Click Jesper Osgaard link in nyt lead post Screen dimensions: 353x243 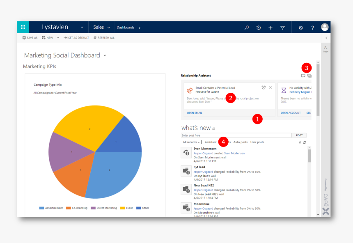tap(203, 172)
